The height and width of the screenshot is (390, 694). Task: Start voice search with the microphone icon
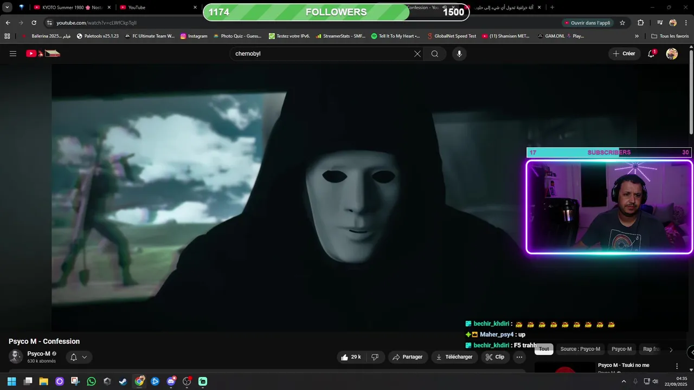pos(459,54)
